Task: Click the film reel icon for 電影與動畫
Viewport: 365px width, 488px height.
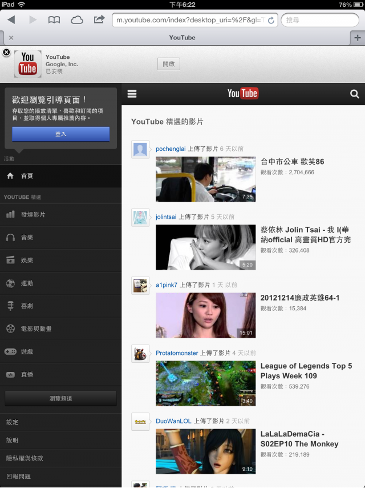Action: [10, 329]
